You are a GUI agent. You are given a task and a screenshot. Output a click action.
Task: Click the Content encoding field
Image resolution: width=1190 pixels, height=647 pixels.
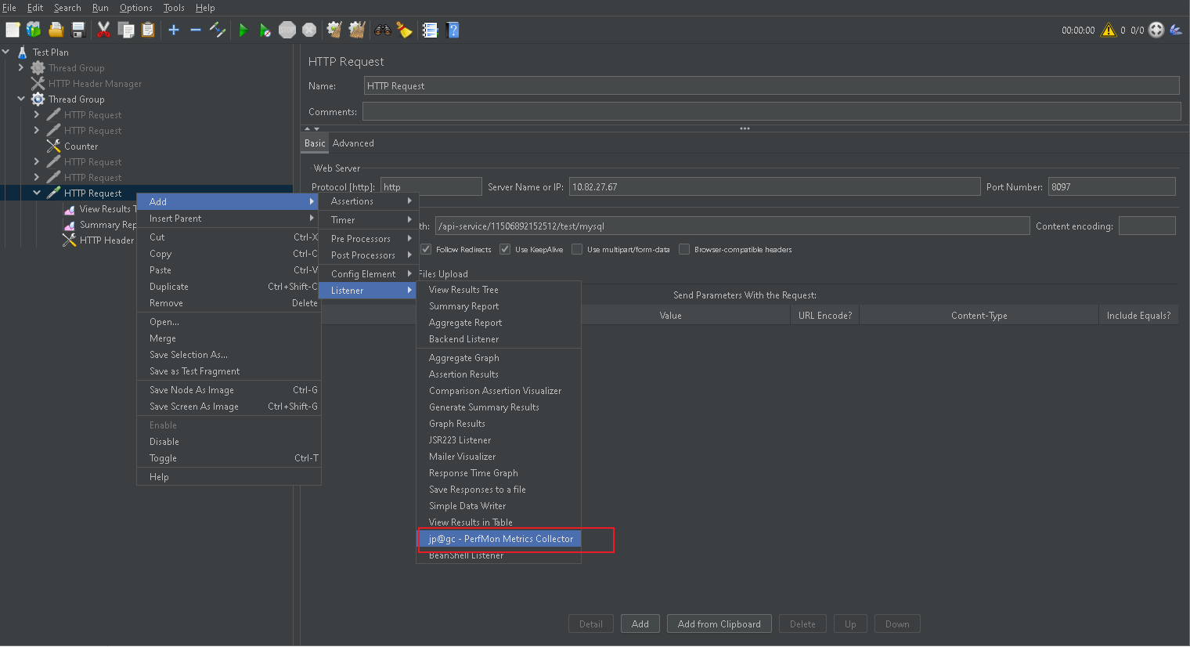tap(1147, 226)
